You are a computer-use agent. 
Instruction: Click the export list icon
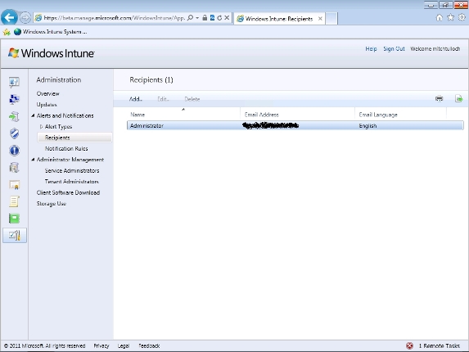coord(459,98)
